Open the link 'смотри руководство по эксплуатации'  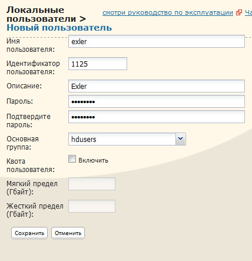point(168,12)
